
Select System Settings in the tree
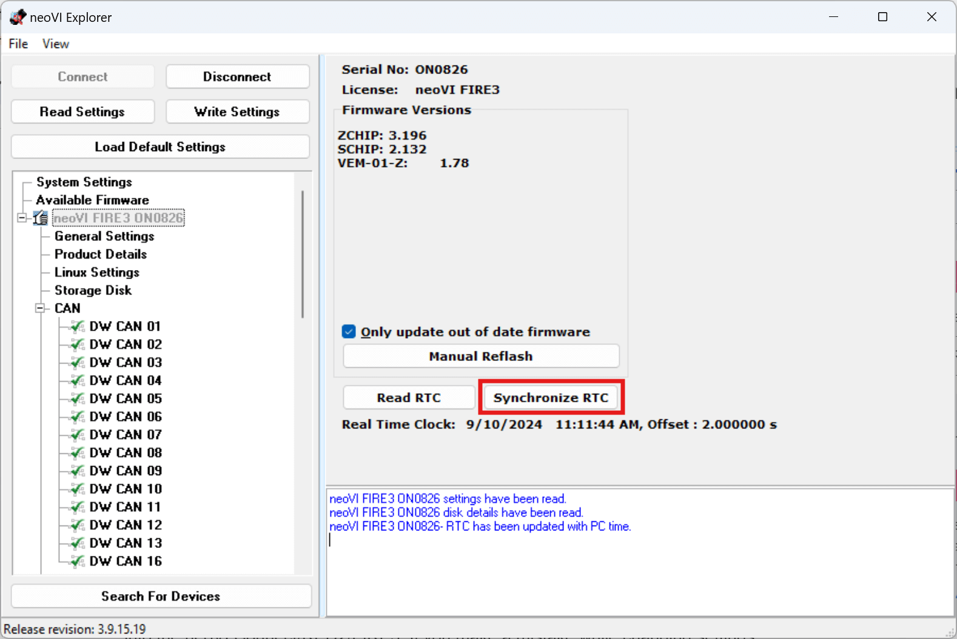[84, 182]
